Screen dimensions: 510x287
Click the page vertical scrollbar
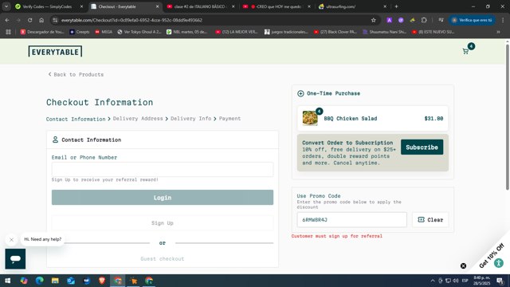[x=507, y=117]
